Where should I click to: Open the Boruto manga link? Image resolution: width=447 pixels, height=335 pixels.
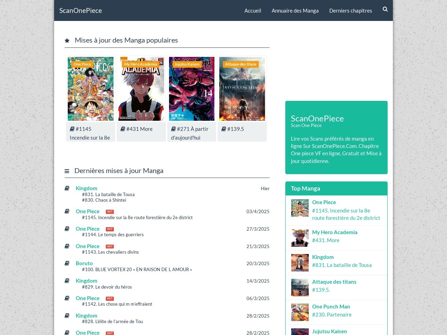point(84,263)
